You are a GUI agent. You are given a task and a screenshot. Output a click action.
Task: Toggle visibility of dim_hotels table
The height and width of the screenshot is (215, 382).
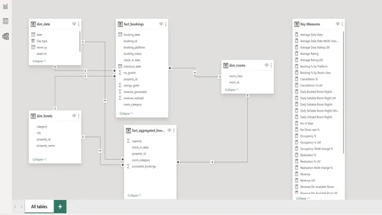click(74, 116)
